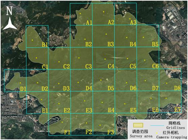Click the camera-trap dot in grid A1
The image size is (188, 140).
(x=80, y=13)
